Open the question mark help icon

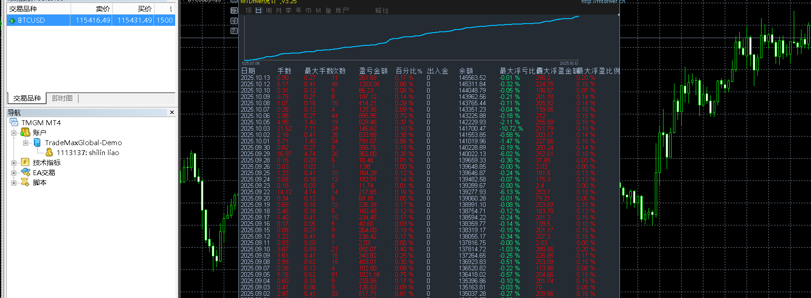click(234, 31)
